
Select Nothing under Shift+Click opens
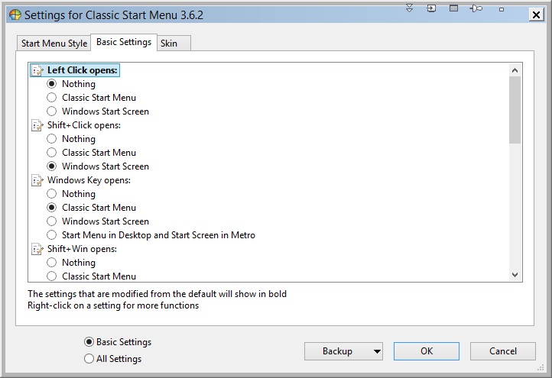(52, 138)
